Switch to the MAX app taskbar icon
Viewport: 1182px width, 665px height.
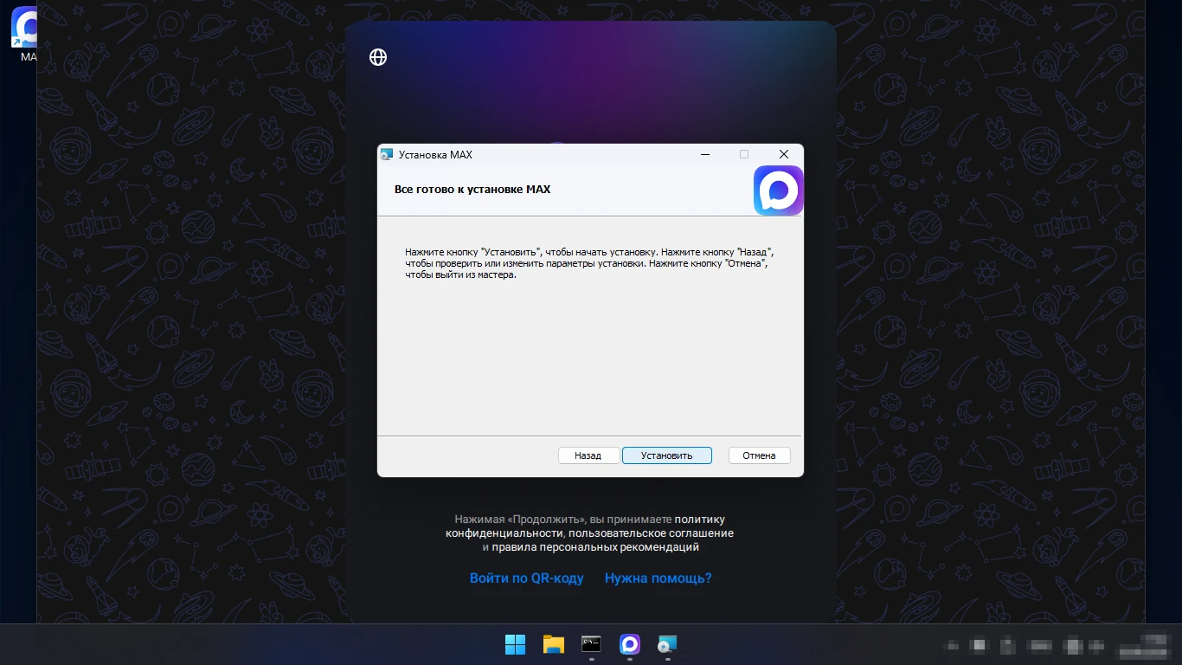pyautogui.click(x=629, y=644)
